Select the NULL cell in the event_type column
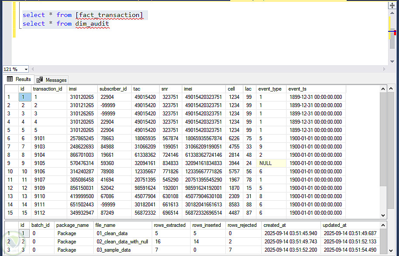 (271, 163)
